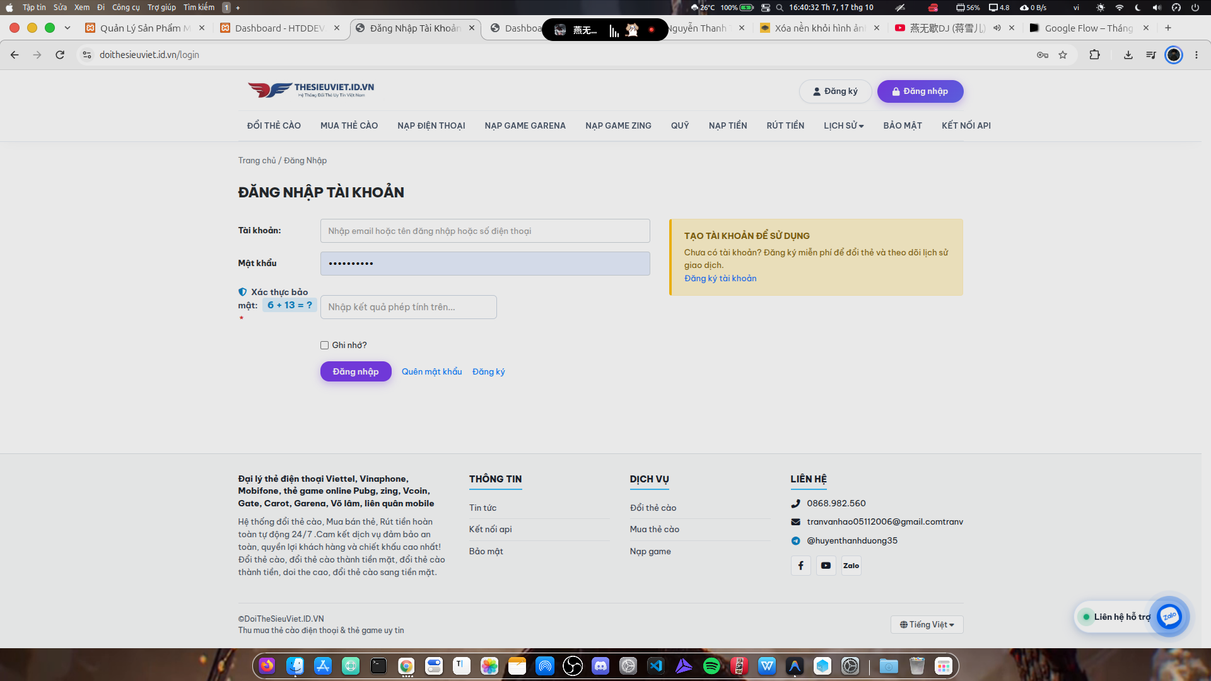Click the captcha result input field
1211x681 pixels.
click(409, 307)
